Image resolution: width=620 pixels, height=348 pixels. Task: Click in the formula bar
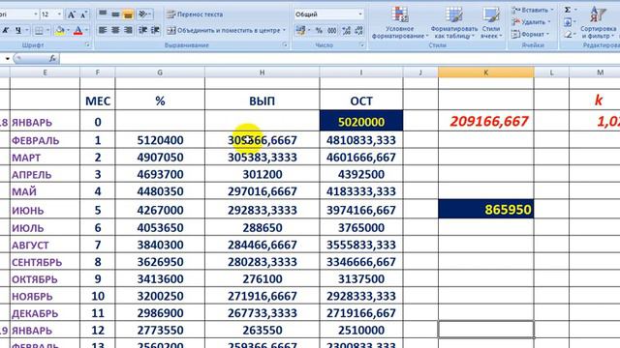340,59
